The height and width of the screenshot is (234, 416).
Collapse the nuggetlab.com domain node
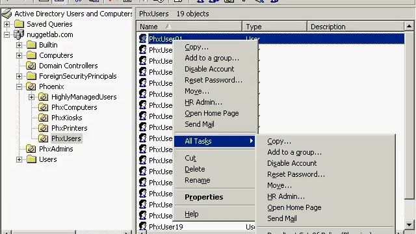[6, 34]
